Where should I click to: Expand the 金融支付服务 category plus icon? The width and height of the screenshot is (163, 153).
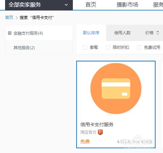pos(9,33)
